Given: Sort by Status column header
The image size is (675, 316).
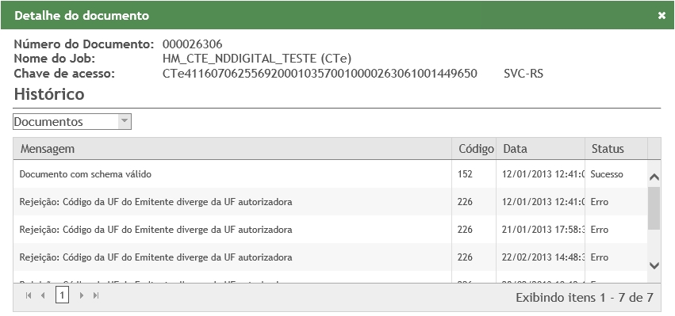Looking at the screenshot, I should coord(616,149).
